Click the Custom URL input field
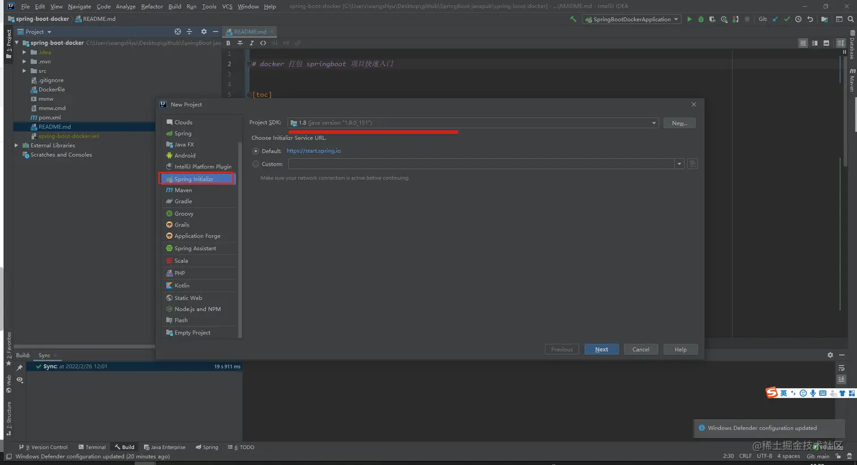The image size is (857, 465). point(481,164)
